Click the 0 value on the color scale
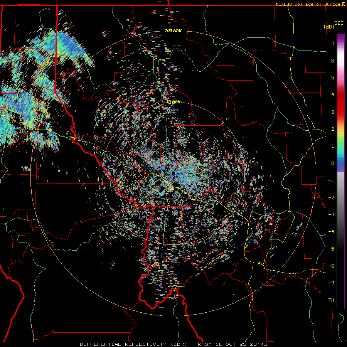Image resolution: width=347 pixels, height=347 pixels. (x=333, y=163)
